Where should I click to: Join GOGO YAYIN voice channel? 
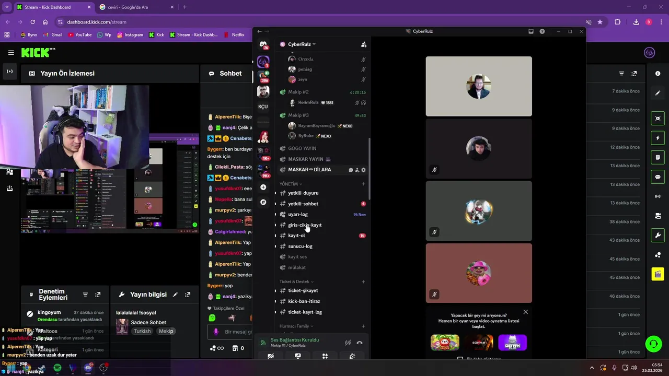(x=321, y=148)
